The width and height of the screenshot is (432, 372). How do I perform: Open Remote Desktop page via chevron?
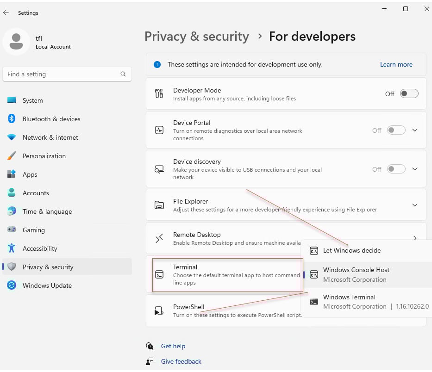pyautogui.click(x=415, y=238)
